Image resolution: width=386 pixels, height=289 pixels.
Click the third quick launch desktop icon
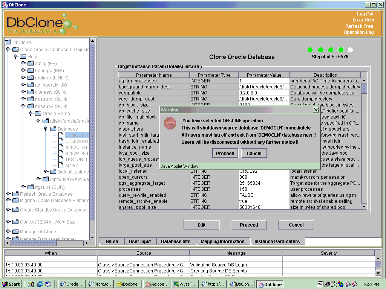point(48,284)
